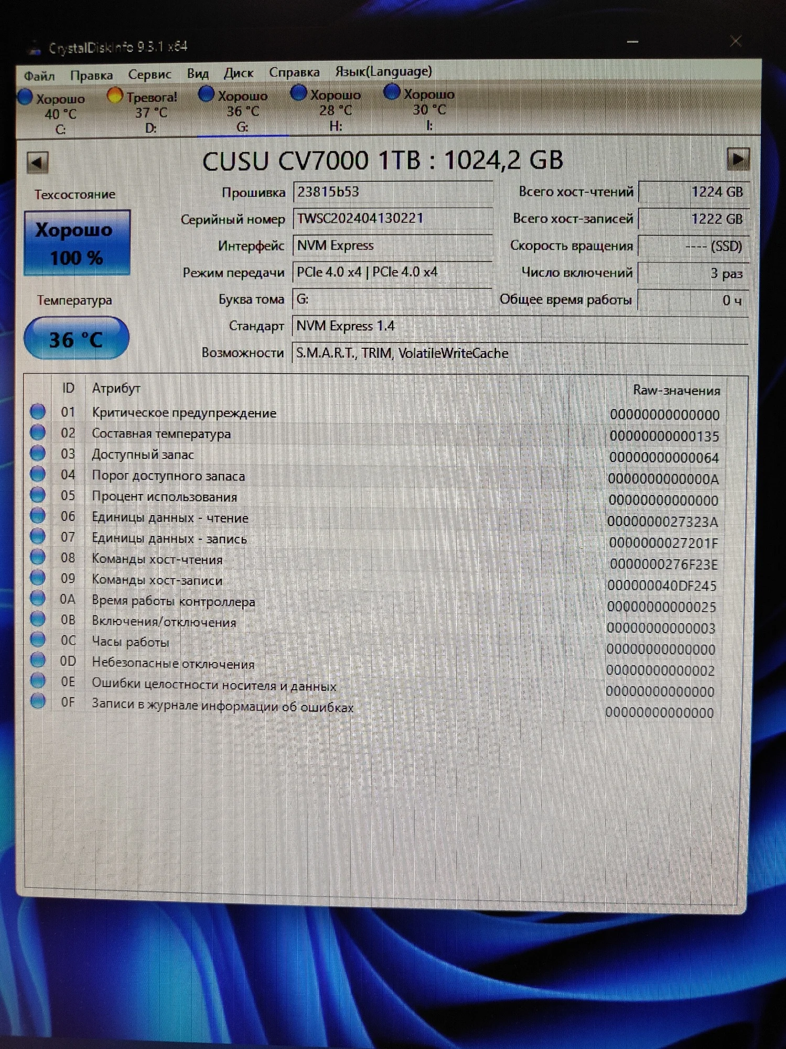Click the Хорошо 100 % health status button

click(77, 243)
